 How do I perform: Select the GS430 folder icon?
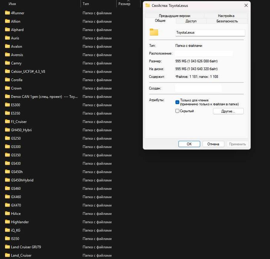coord(7,163)
